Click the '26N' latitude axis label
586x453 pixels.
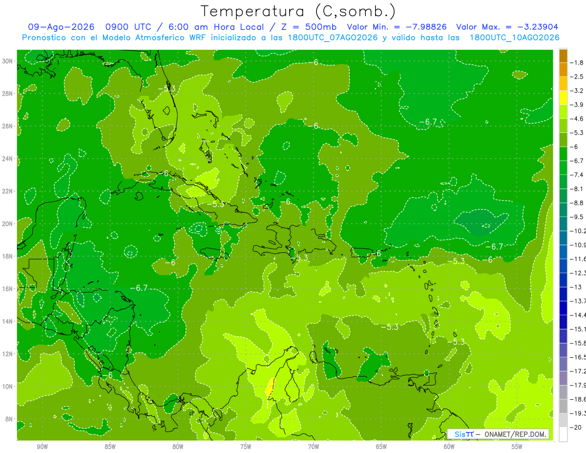click(x=8, y=126)
